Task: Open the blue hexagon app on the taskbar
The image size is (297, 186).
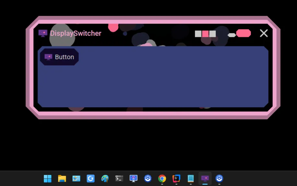Action: (x=90, y=179)
